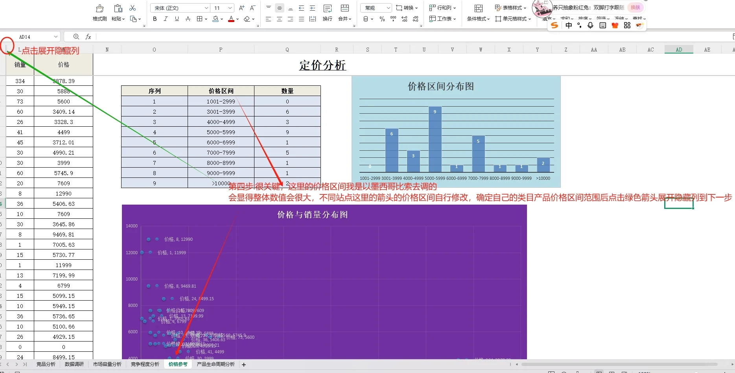This screenshot has width=735, height=373.
Task: Toggle Bold formatting
Action: [x=155, y=19]
